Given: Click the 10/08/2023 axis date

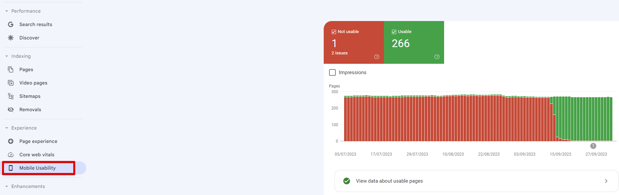Looking at the screenshot, I should click(453, 154).
